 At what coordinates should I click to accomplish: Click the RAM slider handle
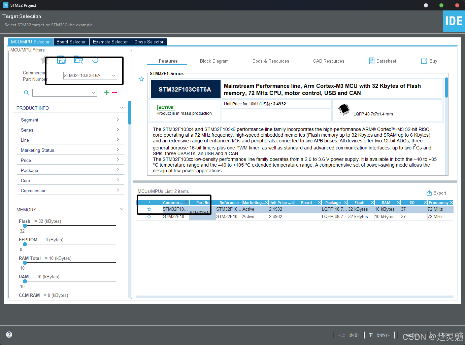(25, 281)
